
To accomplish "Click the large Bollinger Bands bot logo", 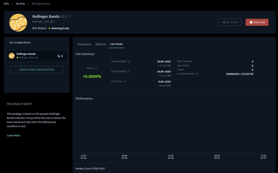I will pyautogui.click(x=18, y=23).
